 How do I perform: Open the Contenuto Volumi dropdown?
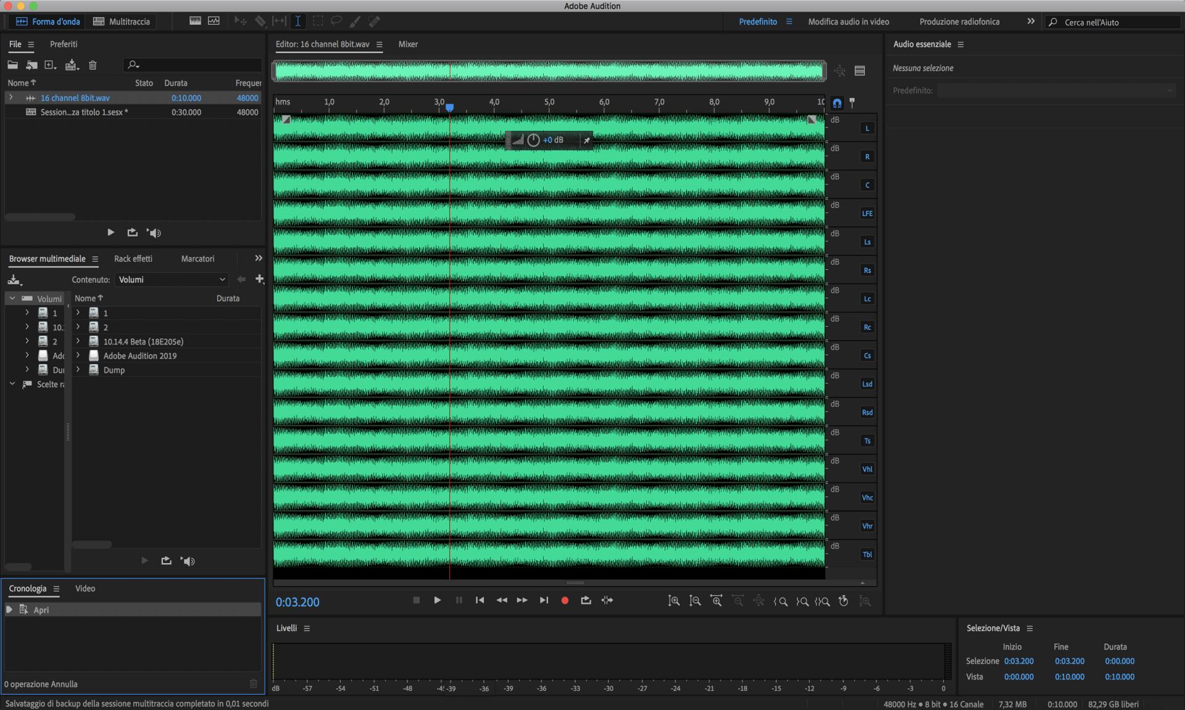172,280
